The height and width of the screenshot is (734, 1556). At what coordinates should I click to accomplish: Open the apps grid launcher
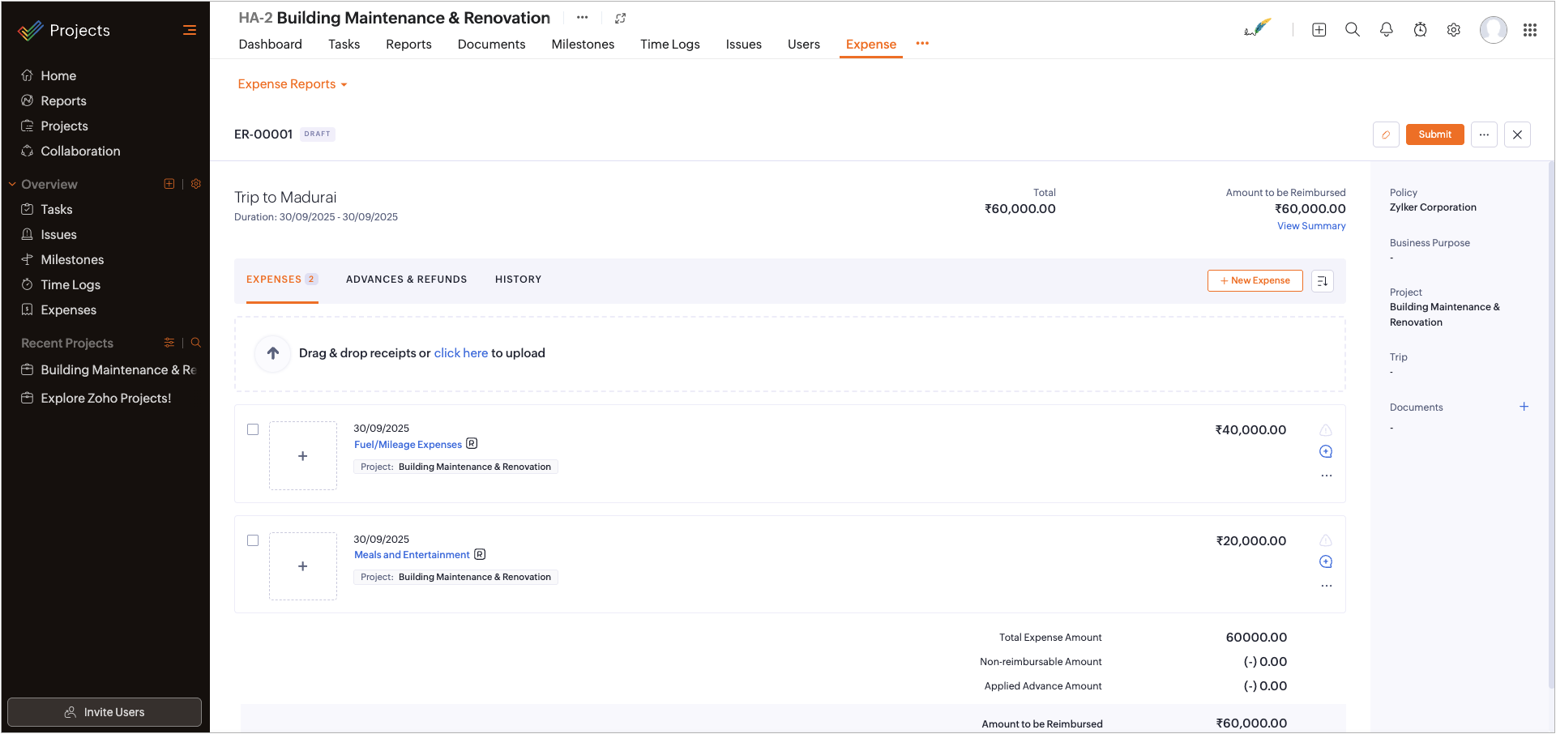coord(1530,30)
